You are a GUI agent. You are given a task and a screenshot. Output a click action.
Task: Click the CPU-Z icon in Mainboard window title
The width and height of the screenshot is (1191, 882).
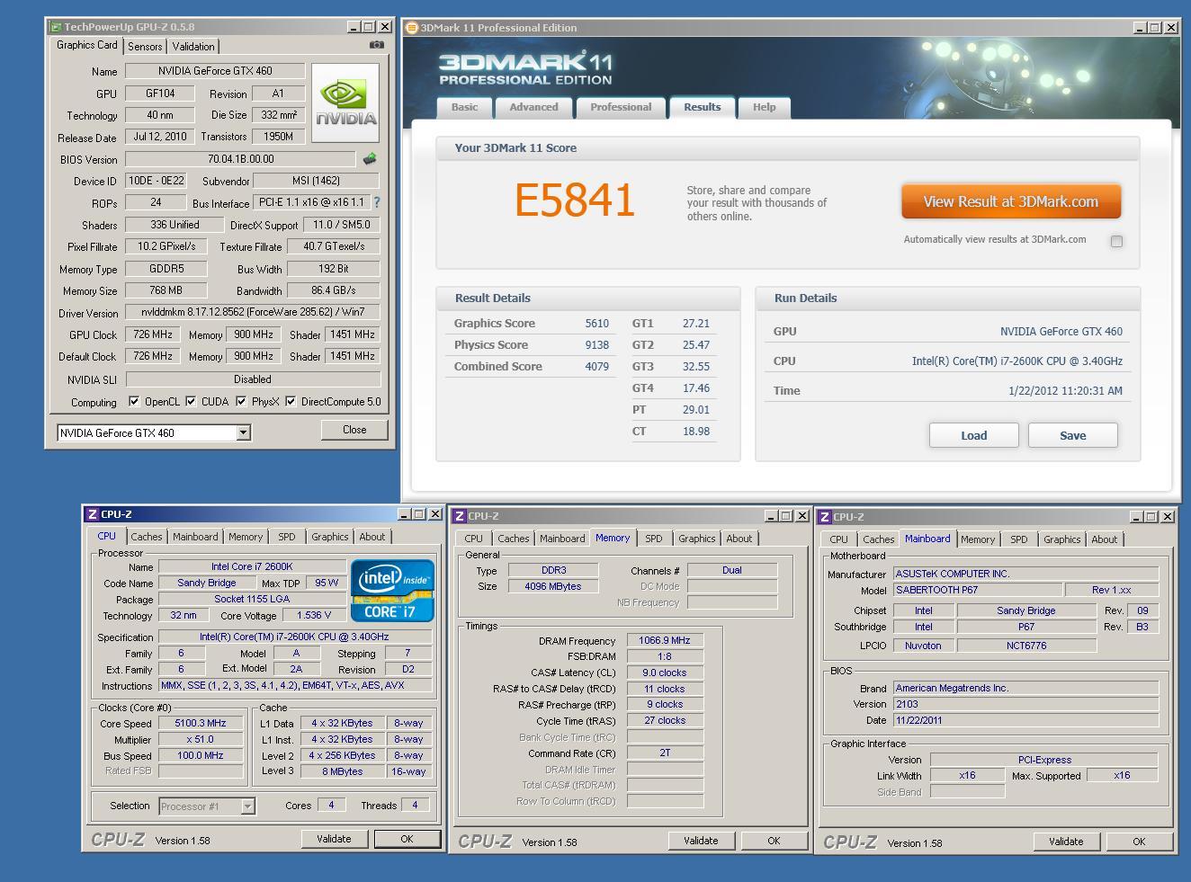824,517
